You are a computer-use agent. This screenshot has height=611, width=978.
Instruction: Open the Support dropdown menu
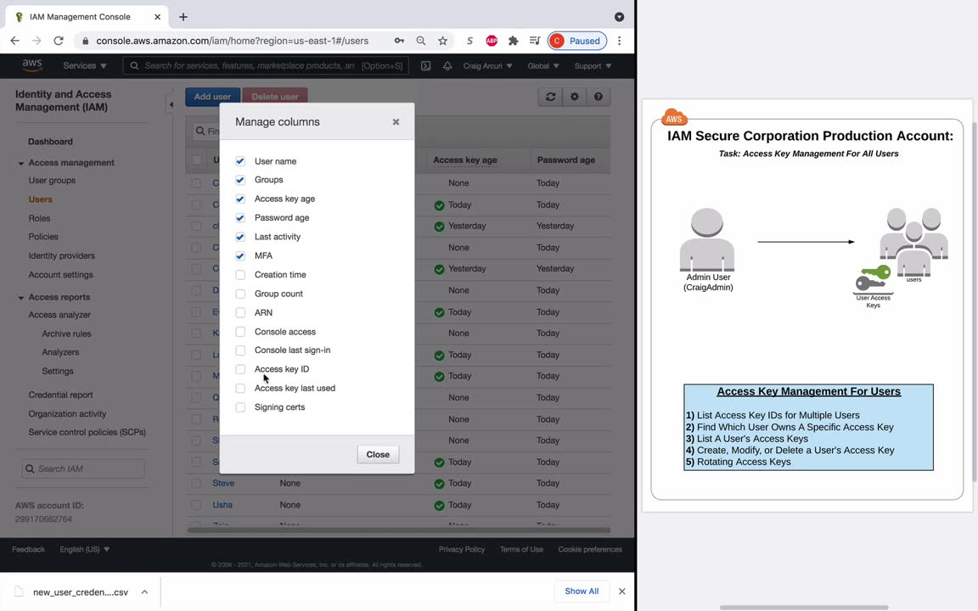[x=593, y=65]
